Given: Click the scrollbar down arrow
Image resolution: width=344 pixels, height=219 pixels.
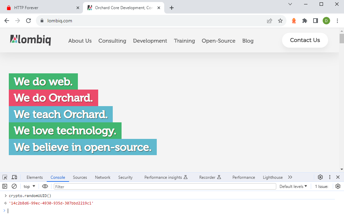Looking at the screenshot, I should pos(342,169).
